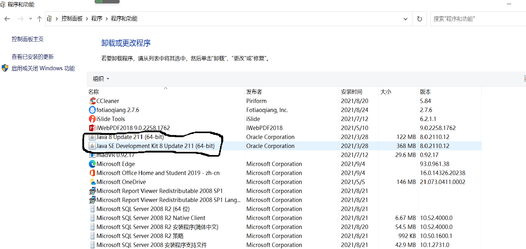Click the Java 8 Update 211 icon

92,137
